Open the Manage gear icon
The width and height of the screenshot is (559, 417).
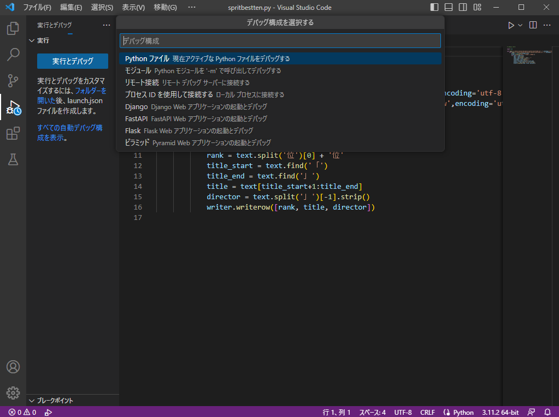click(13, 393)
